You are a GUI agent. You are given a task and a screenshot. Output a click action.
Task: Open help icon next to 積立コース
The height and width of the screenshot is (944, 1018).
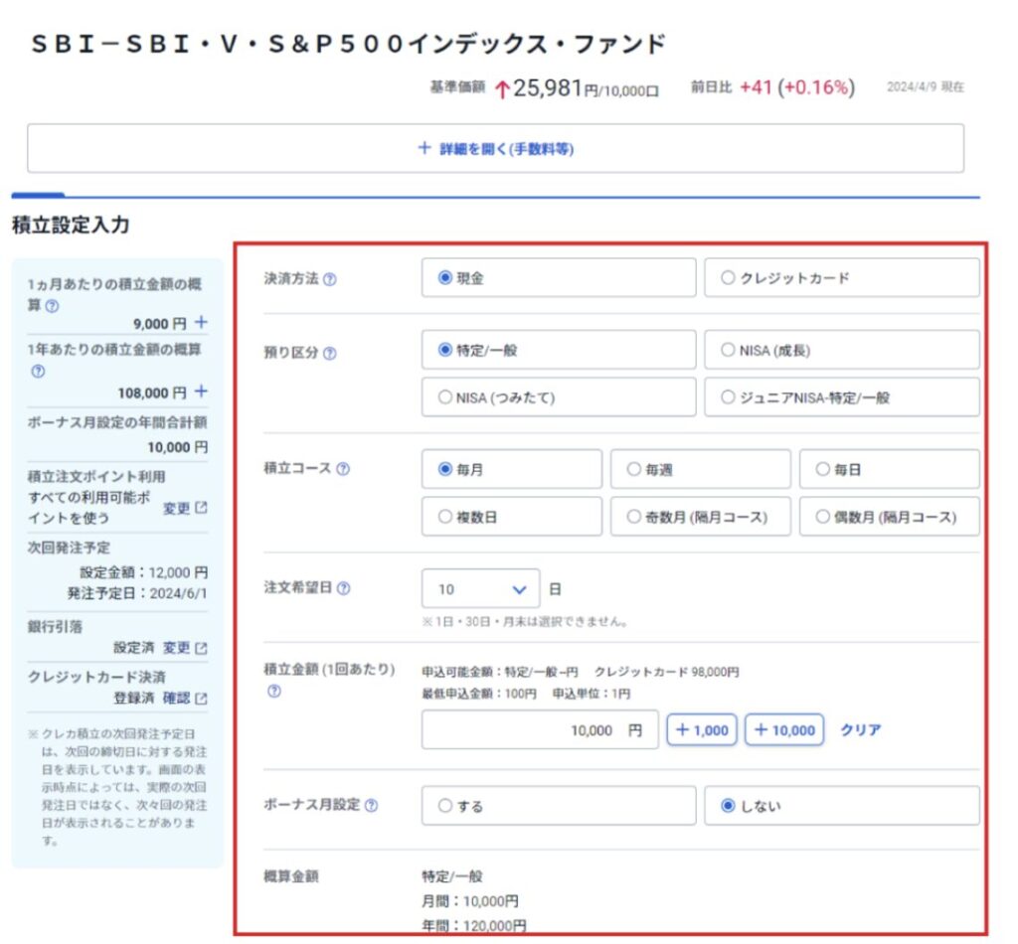click(343, 469)
